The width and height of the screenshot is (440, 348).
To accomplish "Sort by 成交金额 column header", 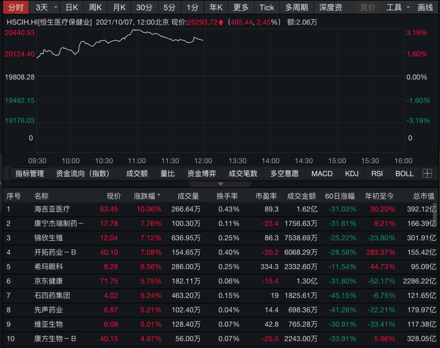I will coord(301,196).
